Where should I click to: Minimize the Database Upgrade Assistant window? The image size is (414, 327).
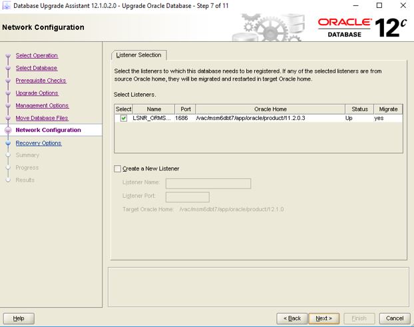355,5
